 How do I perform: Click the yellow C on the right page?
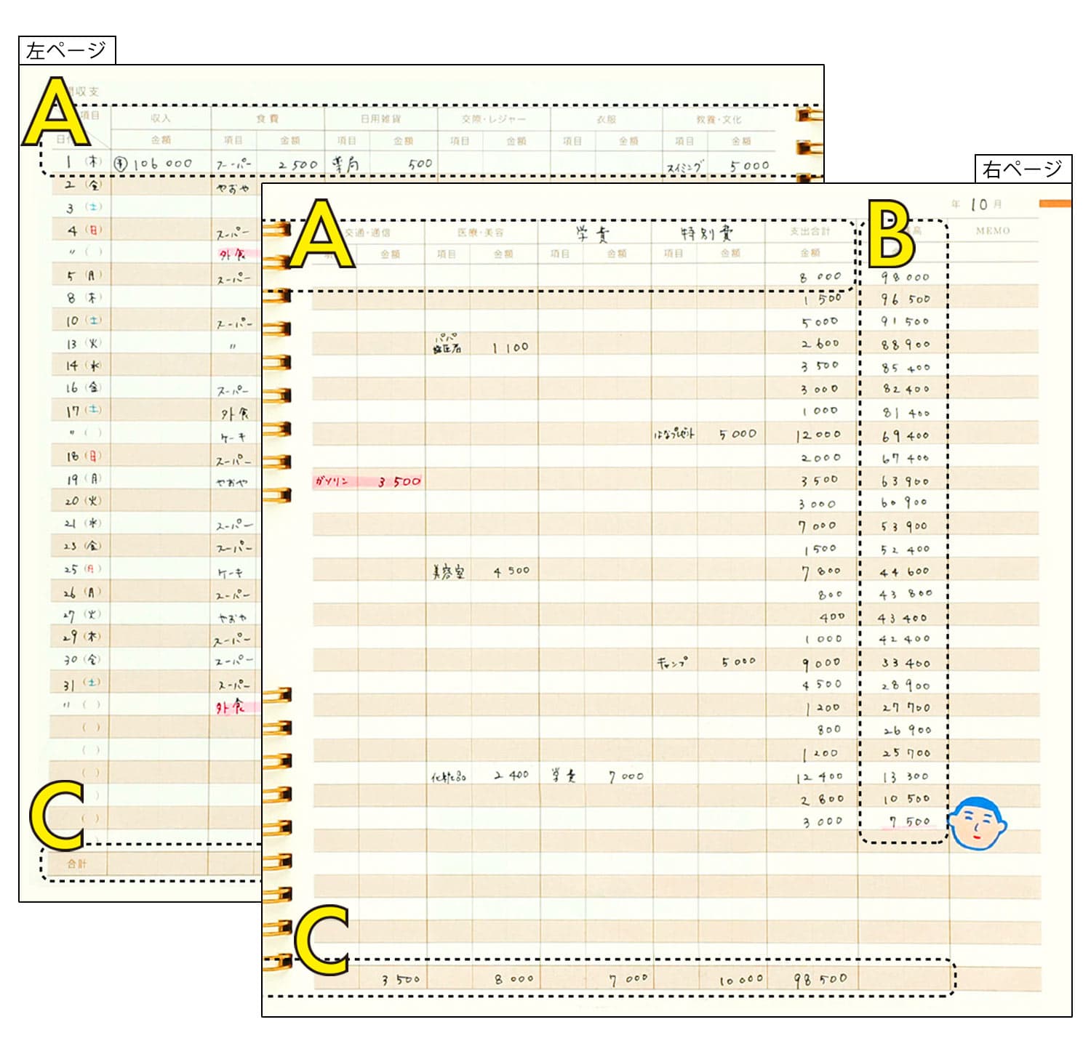322,939
